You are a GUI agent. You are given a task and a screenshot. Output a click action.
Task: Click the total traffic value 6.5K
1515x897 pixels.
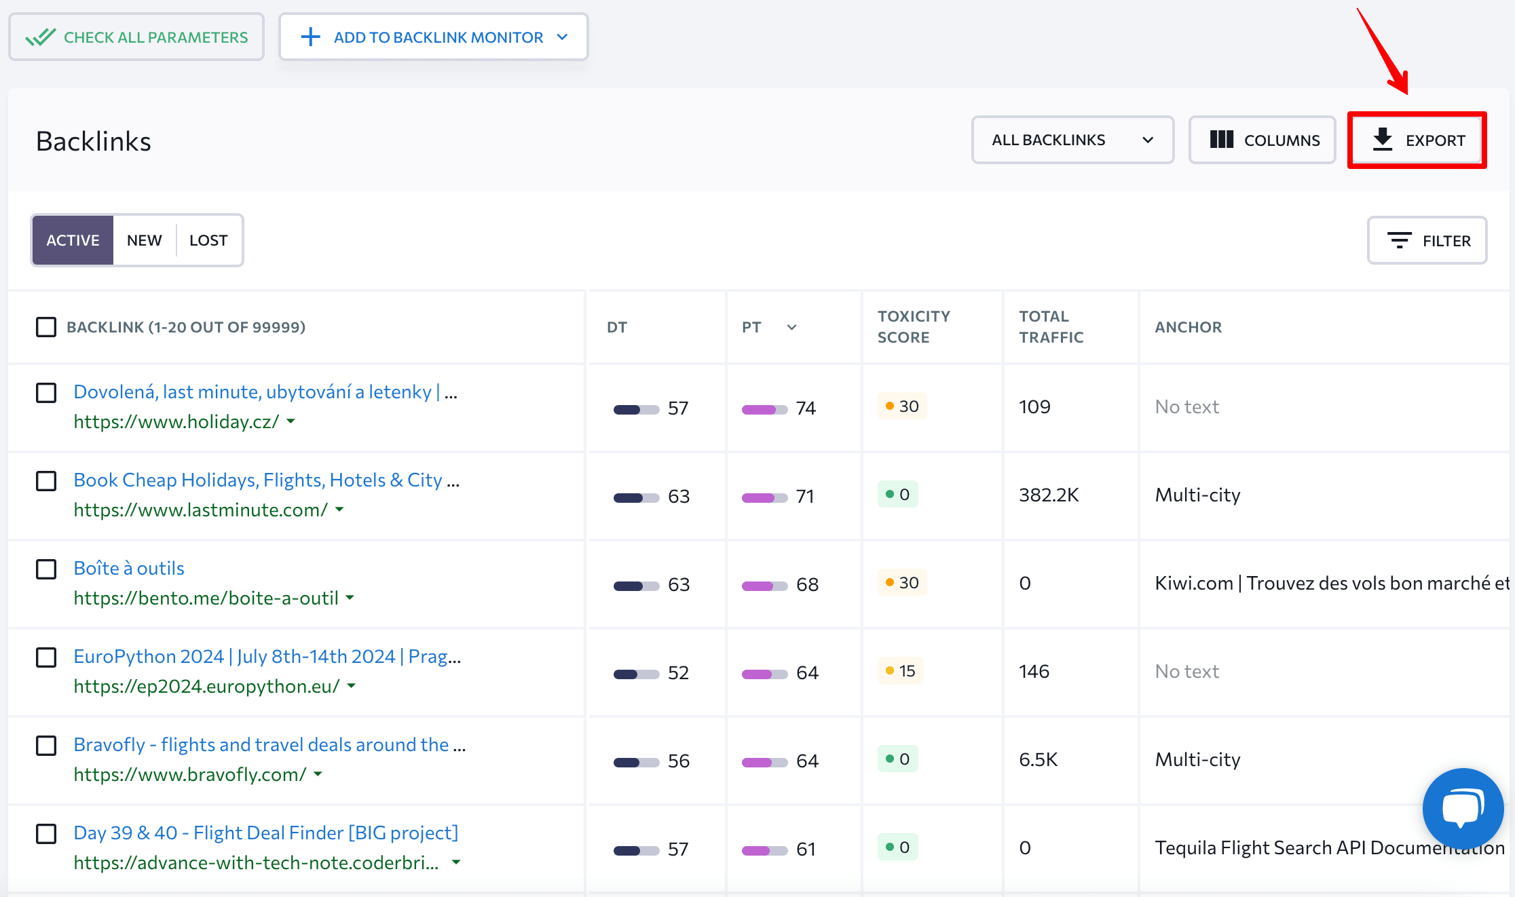pos(1038,759)
